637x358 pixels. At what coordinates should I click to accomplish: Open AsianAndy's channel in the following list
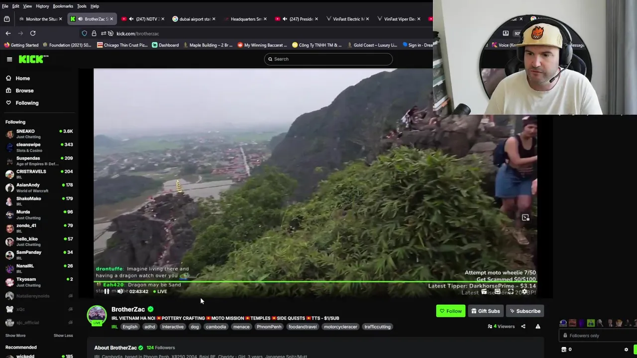(39, 187)
